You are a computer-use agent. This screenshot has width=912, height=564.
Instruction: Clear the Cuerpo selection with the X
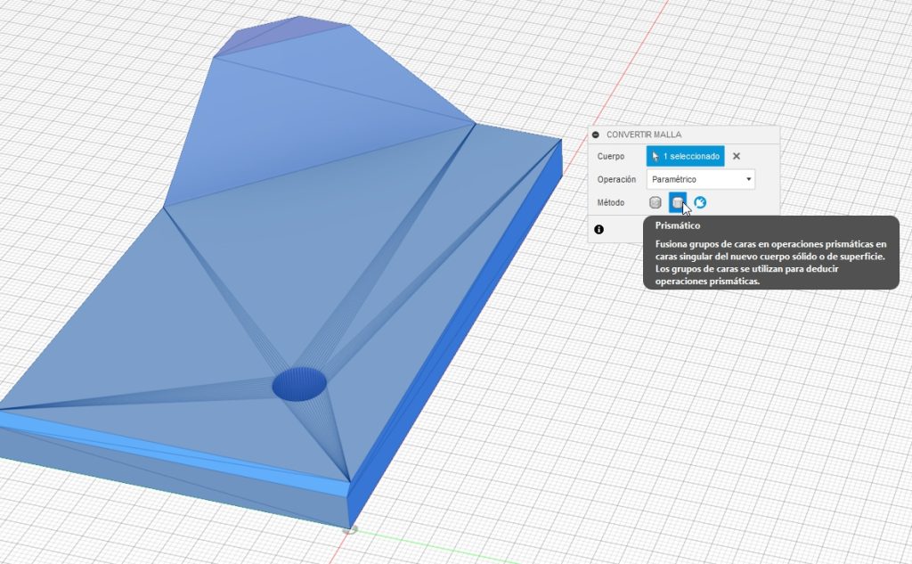coord(737,156)
